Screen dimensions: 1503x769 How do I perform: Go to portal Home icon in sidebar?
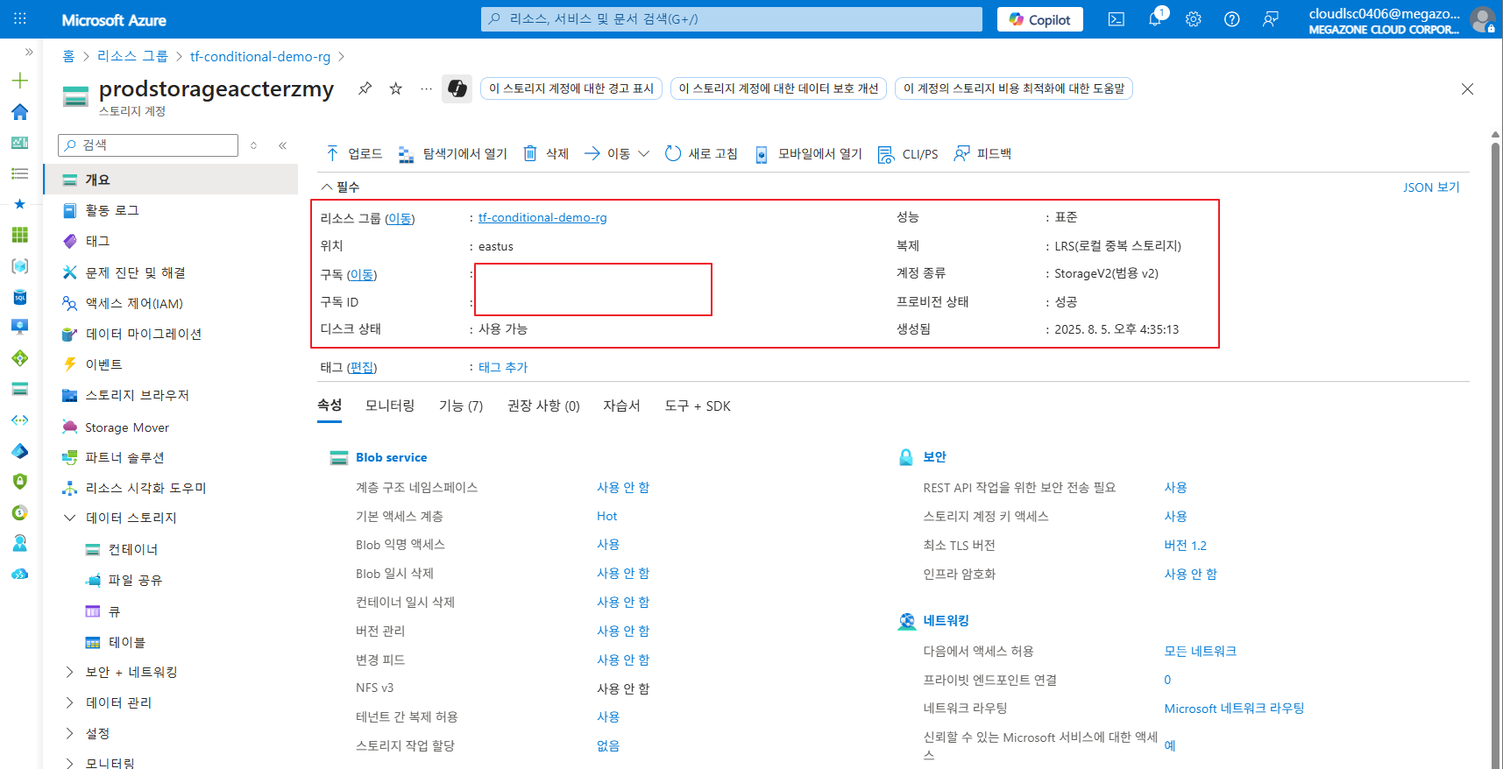(20, 112)
